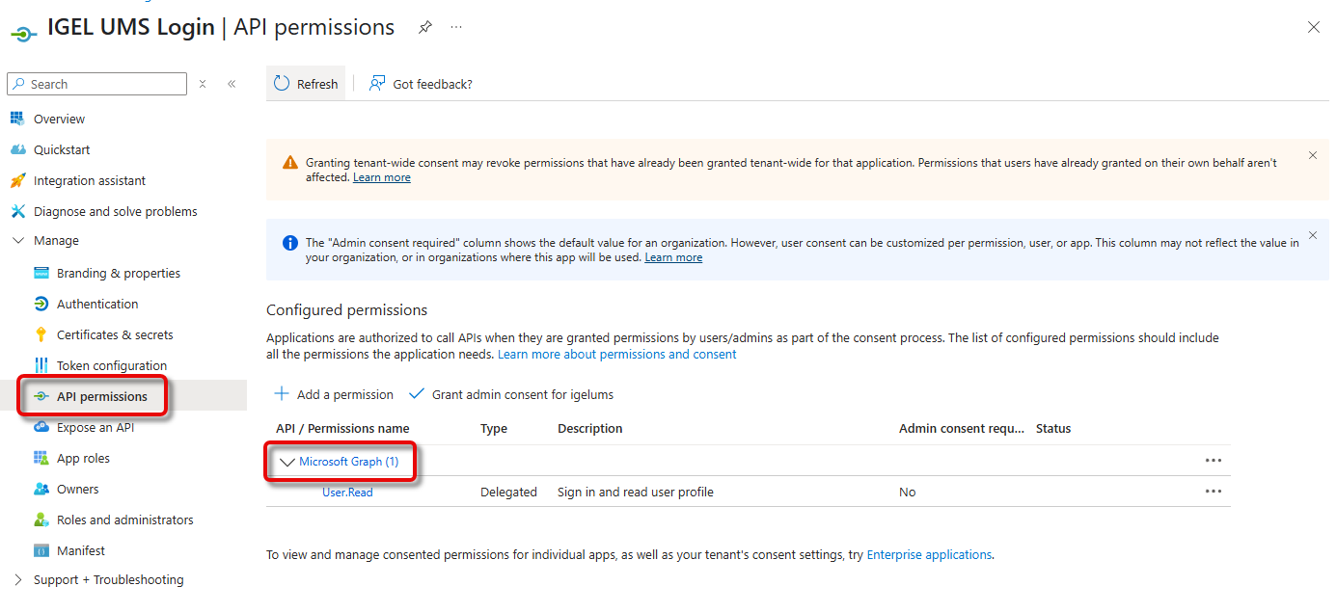Dismiss the orange tenant-wide consent warning
Image resolution: width=1337 pixels, height=613 pixels.
pyautogui.click(x=1312, y=155)
